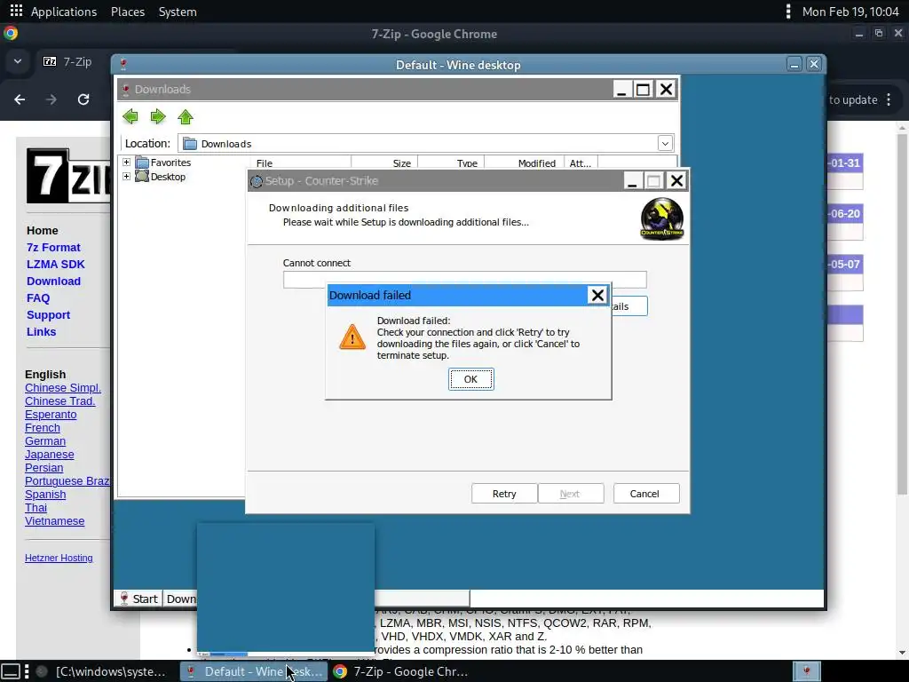The height and width of the screenshot is (682, 909).
Task: Switch language to Chinese Simpl.
Action: 63,387
